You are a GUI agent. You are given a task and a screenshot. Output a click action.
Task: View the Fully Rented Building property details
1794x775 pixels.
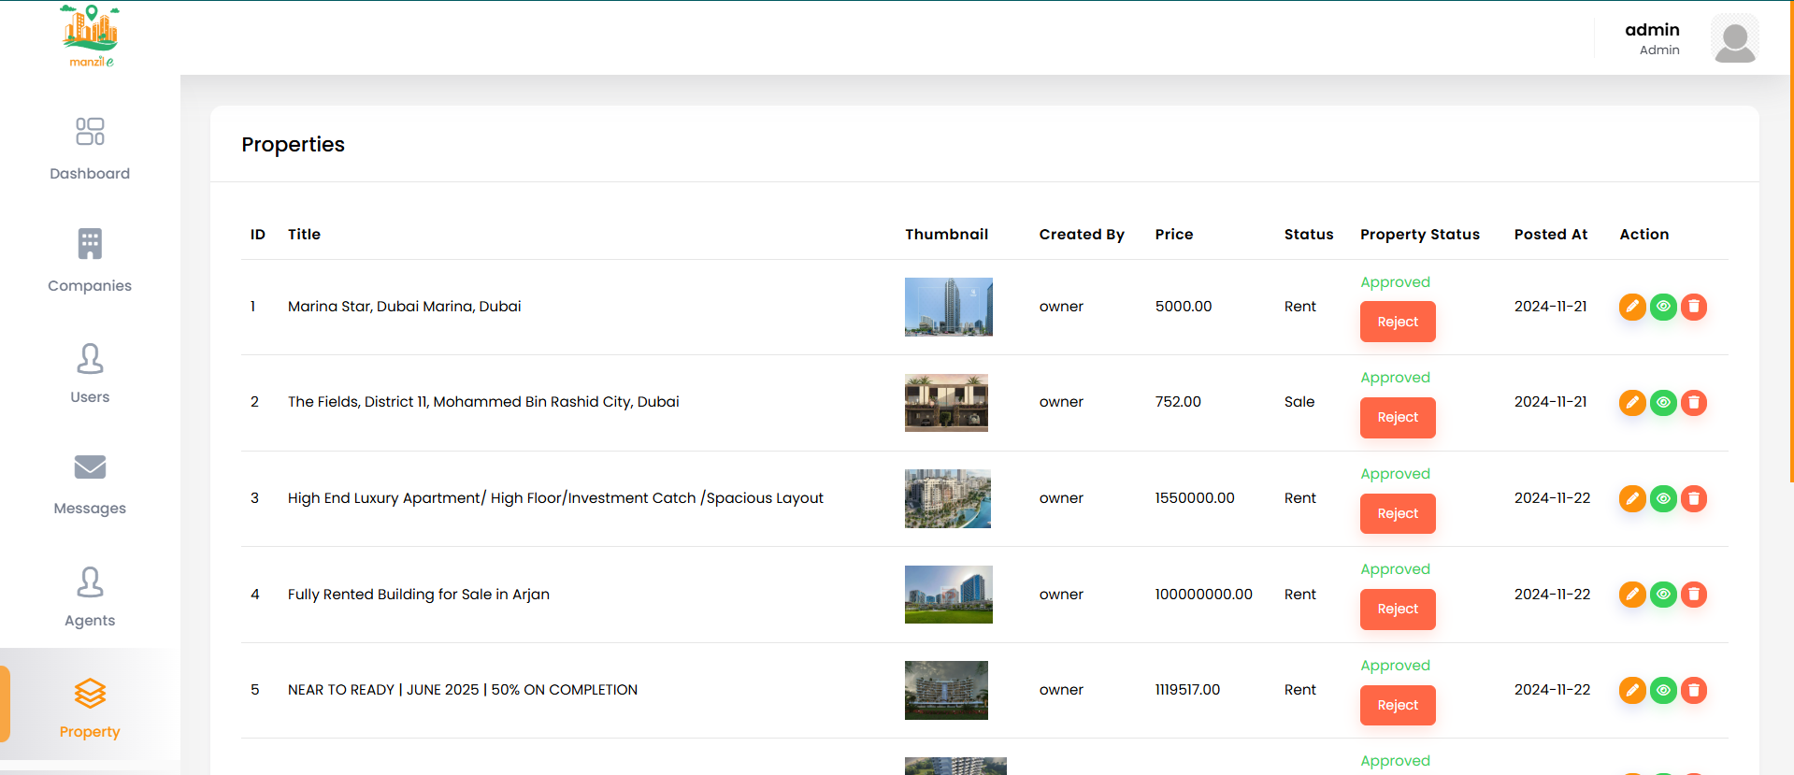tap(1663, 595)
